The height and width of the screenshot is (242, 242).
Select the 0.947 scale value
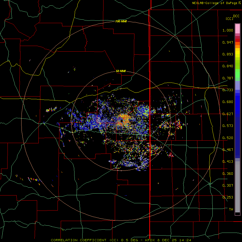tap(228, 42)
